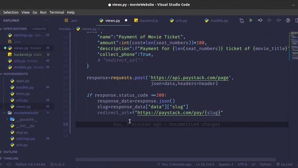This screenshot has height=168, width=298.
Task: Place cursor on line 58 in editor
Action: click(x=182, y=125)
